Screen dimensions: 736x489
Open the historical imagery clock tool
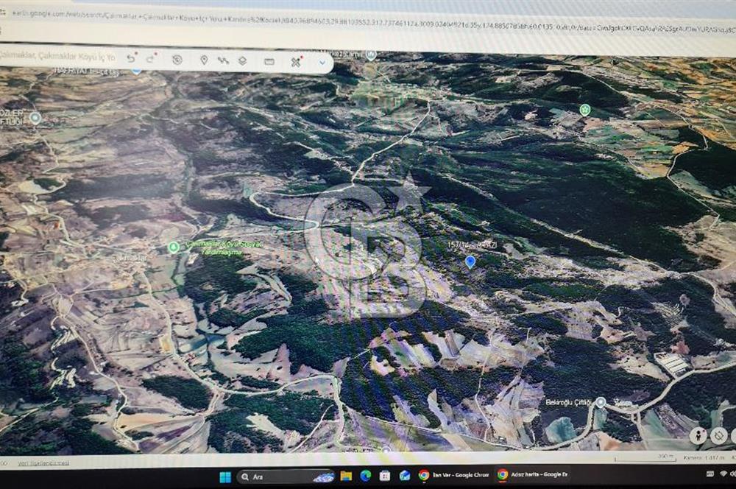177,60
